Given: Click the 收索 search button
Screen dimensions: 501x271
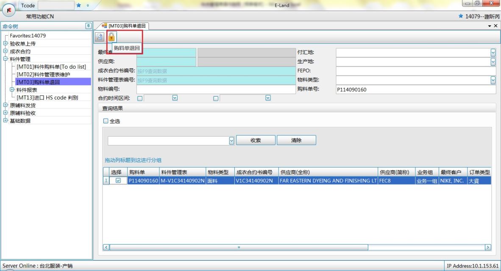Looking at the screenshot, I should (256, 140).
